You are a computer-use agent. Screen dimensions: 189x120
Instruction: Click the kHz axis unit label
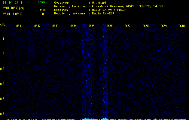pyautogui.click(x=3, y=24)
